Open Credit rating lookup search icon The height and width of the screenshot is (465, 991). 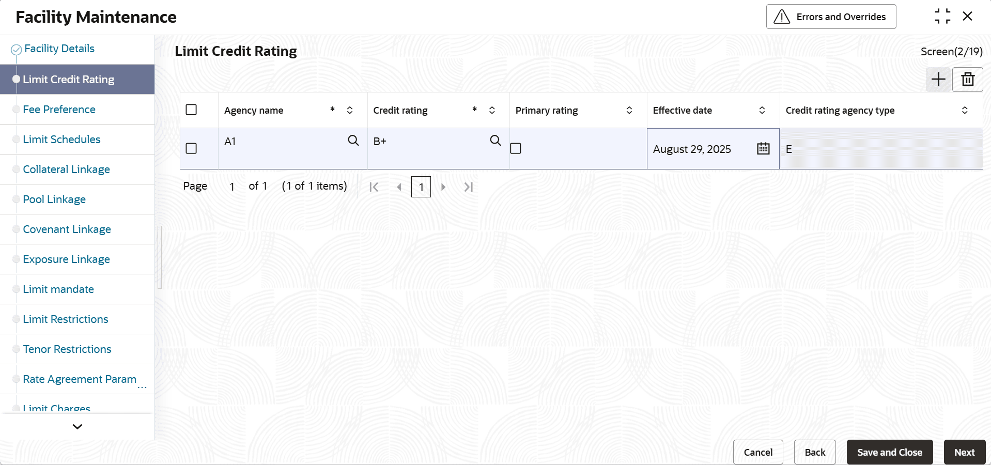pyautogui.click(x=495, y=141)
